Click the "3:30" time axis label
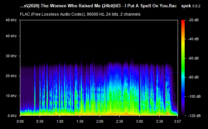The image size is (208, 129). 159,121
